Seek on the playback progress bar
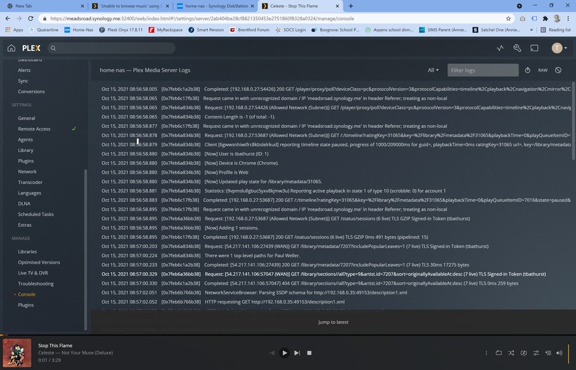Image resolution: width=576 pixels, height=370 pixels. click(288, 335)
